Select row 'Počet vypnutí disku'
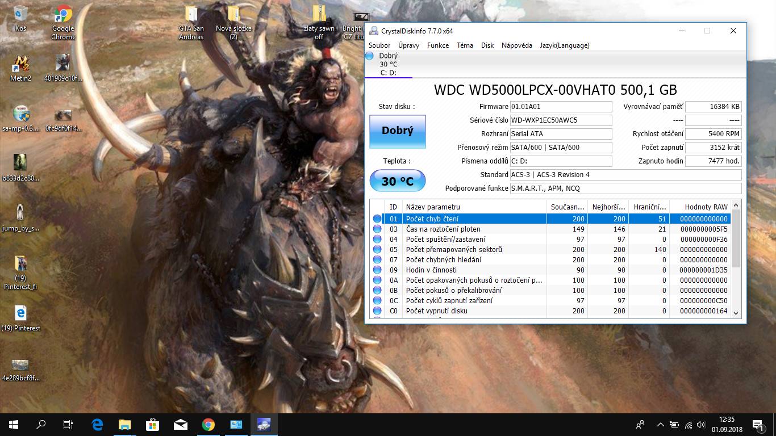776x436 pixels. (x=550, y=311)
